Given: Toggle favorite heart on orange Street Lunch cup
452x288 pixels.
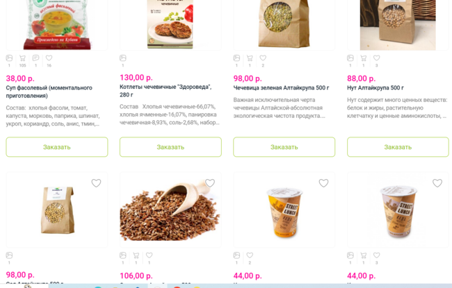Looking at the screenshot, I should click(323, 183).
